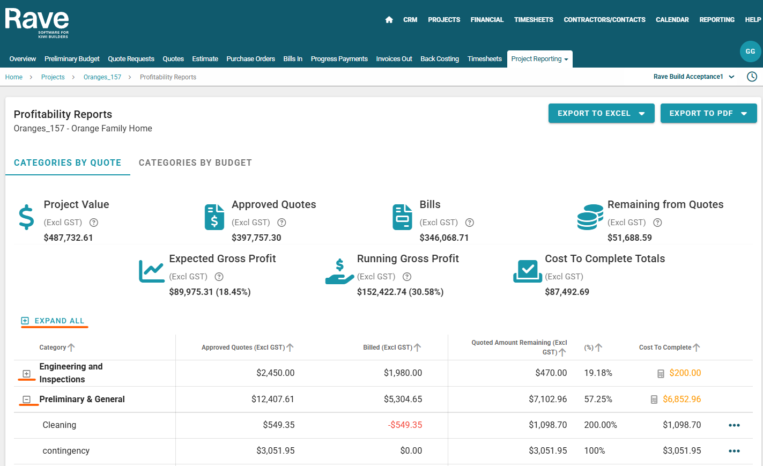Open the Export to PDF dropdown
This screenshot has width=763, height=466.
(708, 113)
